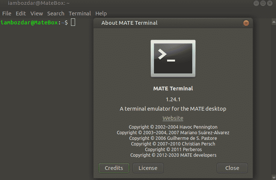Click the MATE Terminal application icon
Screen dimensions: 276x180
pos(173,58)
